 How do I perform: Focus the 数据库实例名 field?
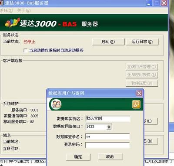point(108,119)
